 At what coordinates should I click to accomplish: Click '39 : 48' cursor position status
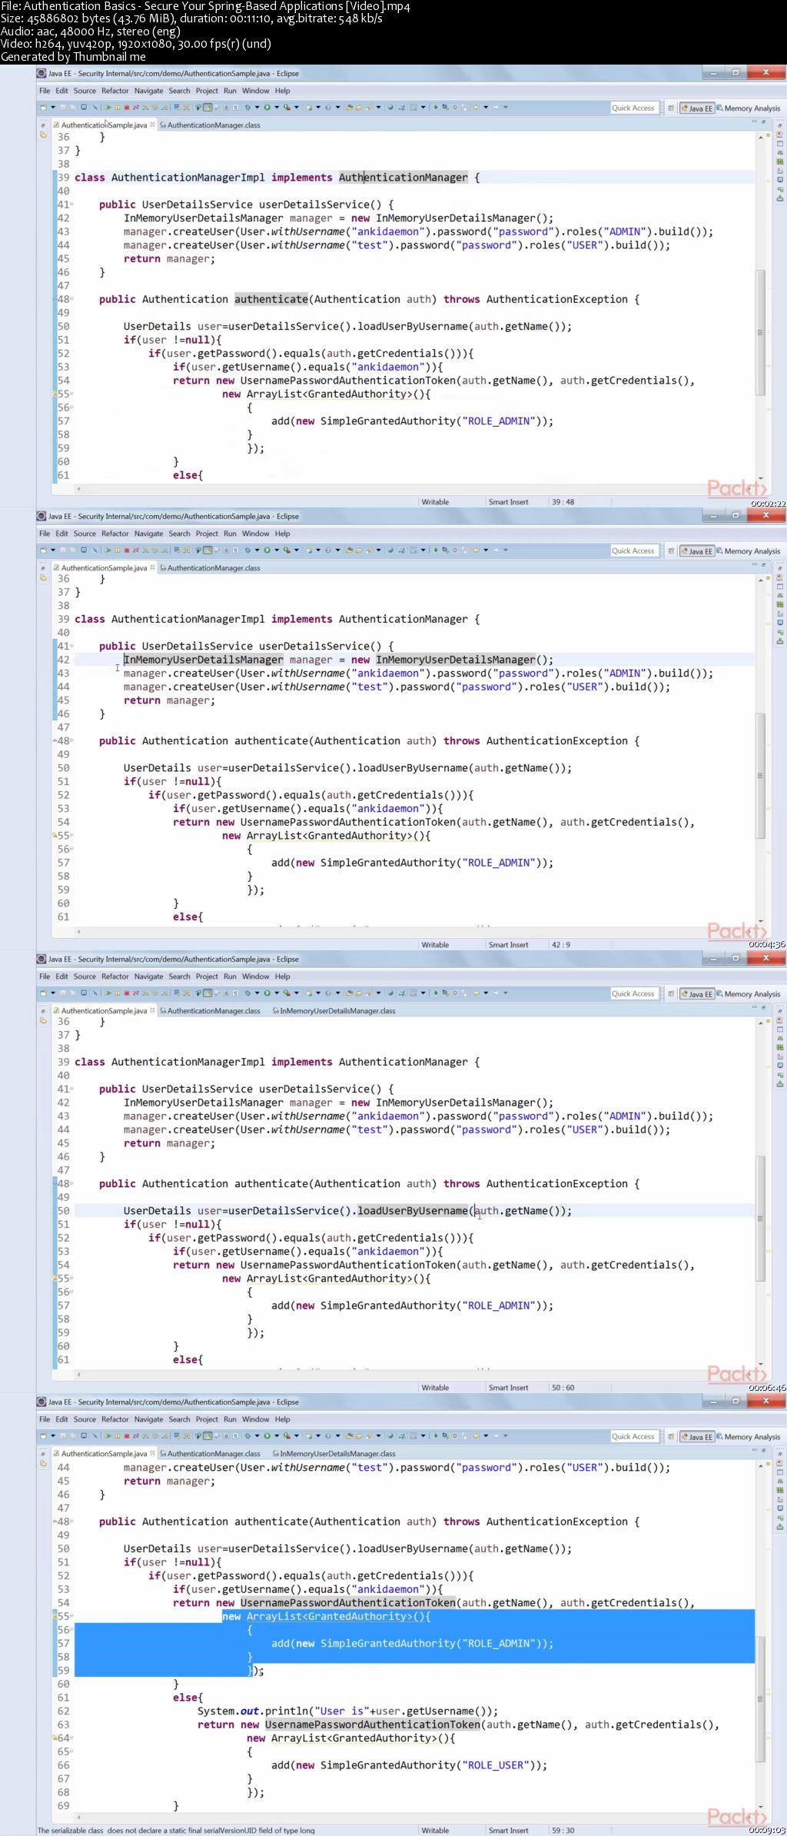pyautogui.click(x=563, y=502)
